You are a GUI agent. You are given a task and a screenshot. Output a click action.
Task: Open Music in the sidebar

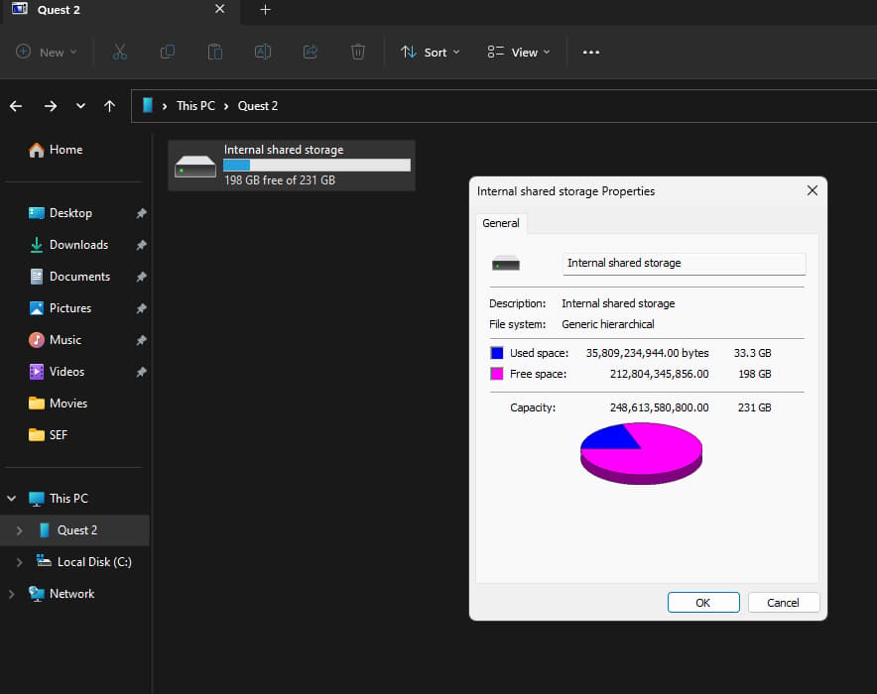(55, 340)
